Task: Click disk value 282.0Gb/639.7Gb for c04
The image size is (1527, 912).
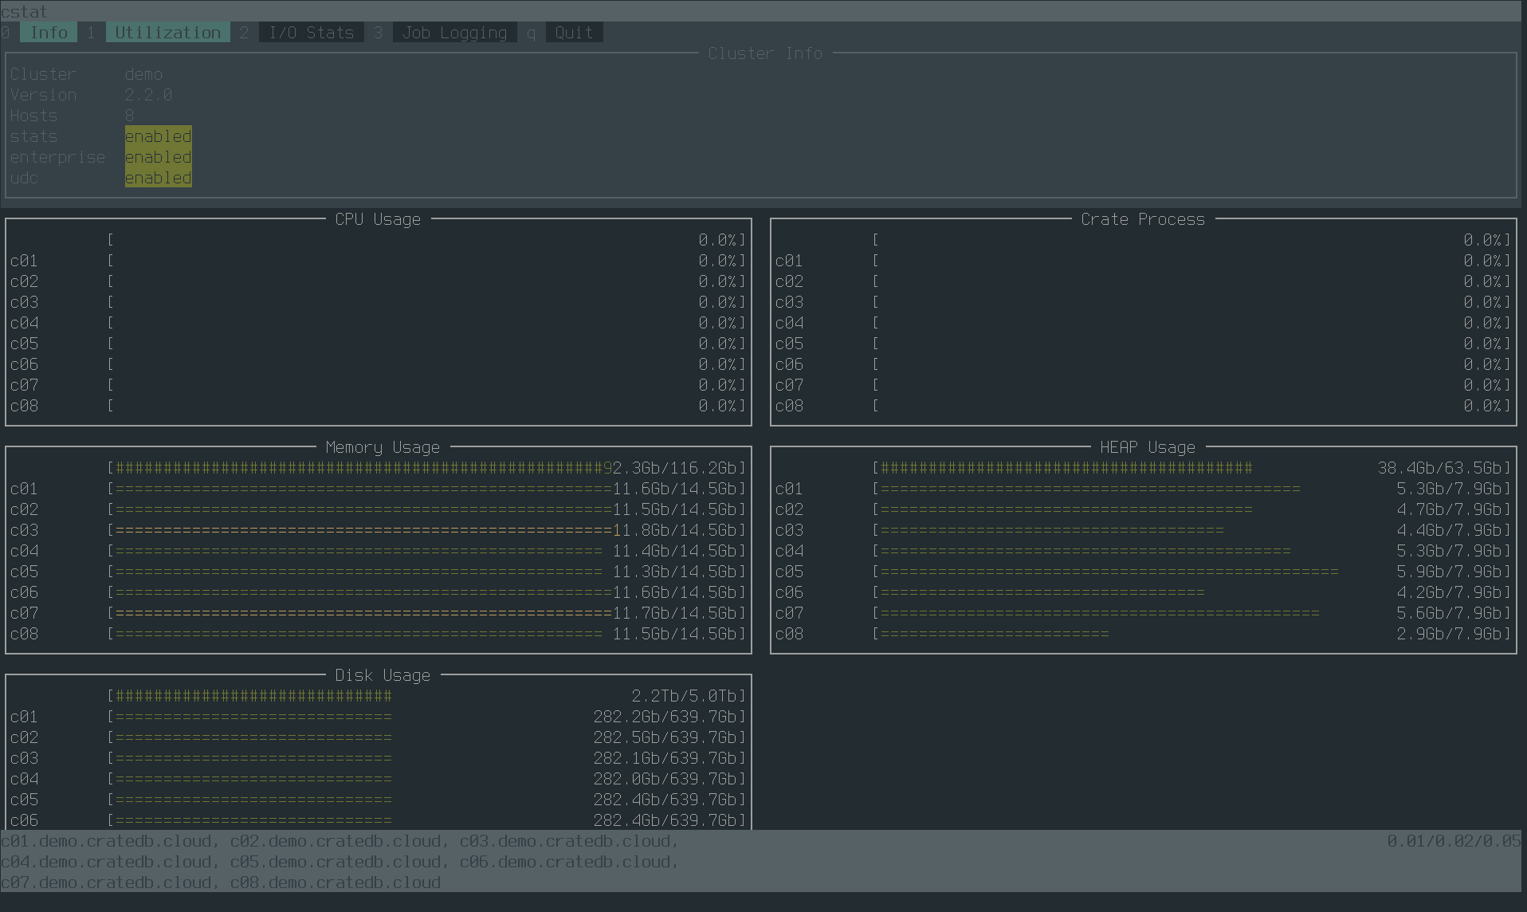Action: pos(665,779)
